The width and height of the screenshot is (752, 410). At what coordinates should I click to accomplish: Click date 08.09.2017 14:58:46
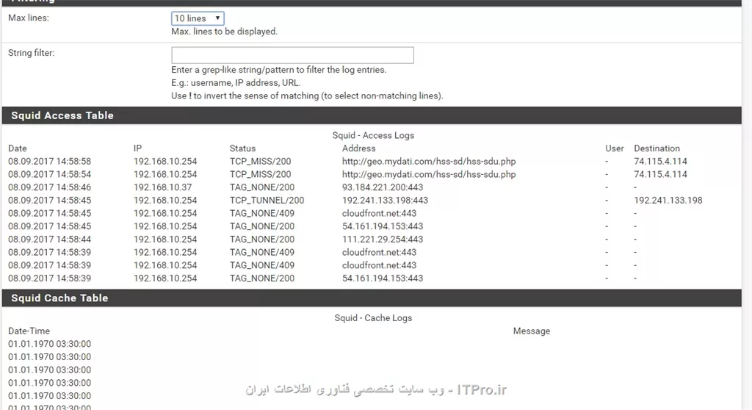(49, 187)
